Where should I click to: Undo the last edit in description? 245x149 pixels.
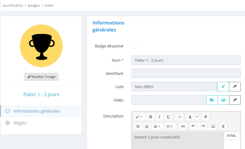[x=193, y=126]
